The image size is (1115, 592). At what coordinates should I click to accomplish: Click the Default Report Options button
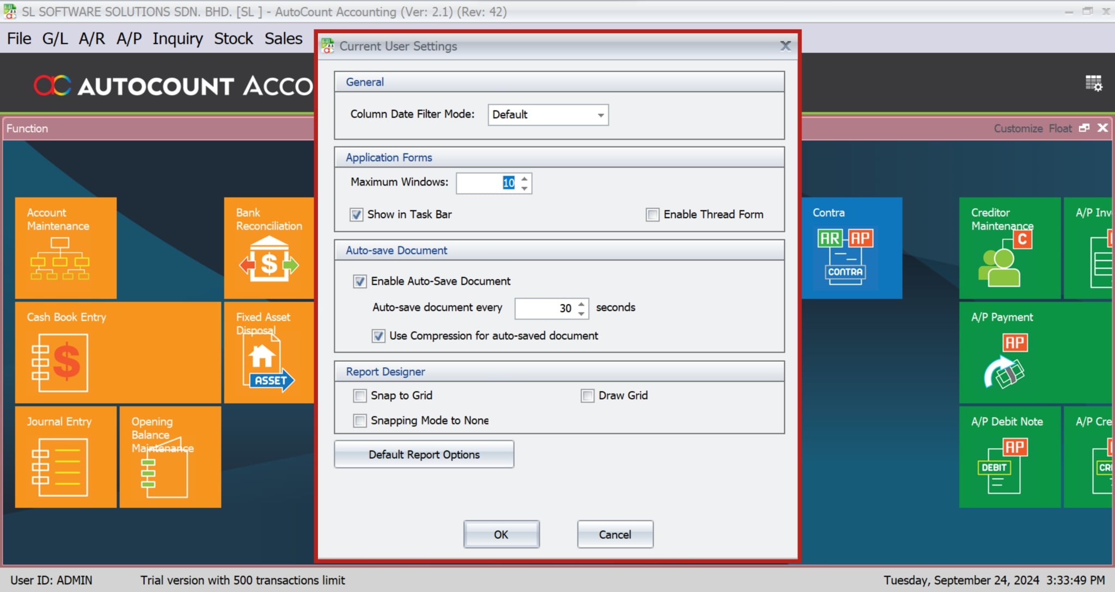point(424,454)
